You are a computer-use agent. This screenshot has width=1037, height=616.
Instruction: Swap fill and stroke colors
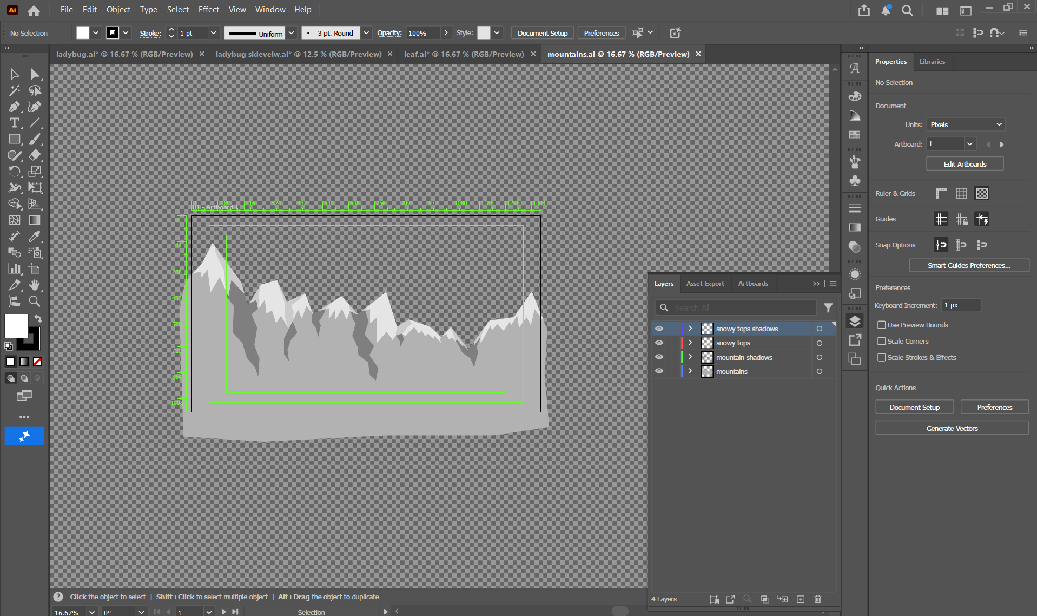tap(38, 318)
